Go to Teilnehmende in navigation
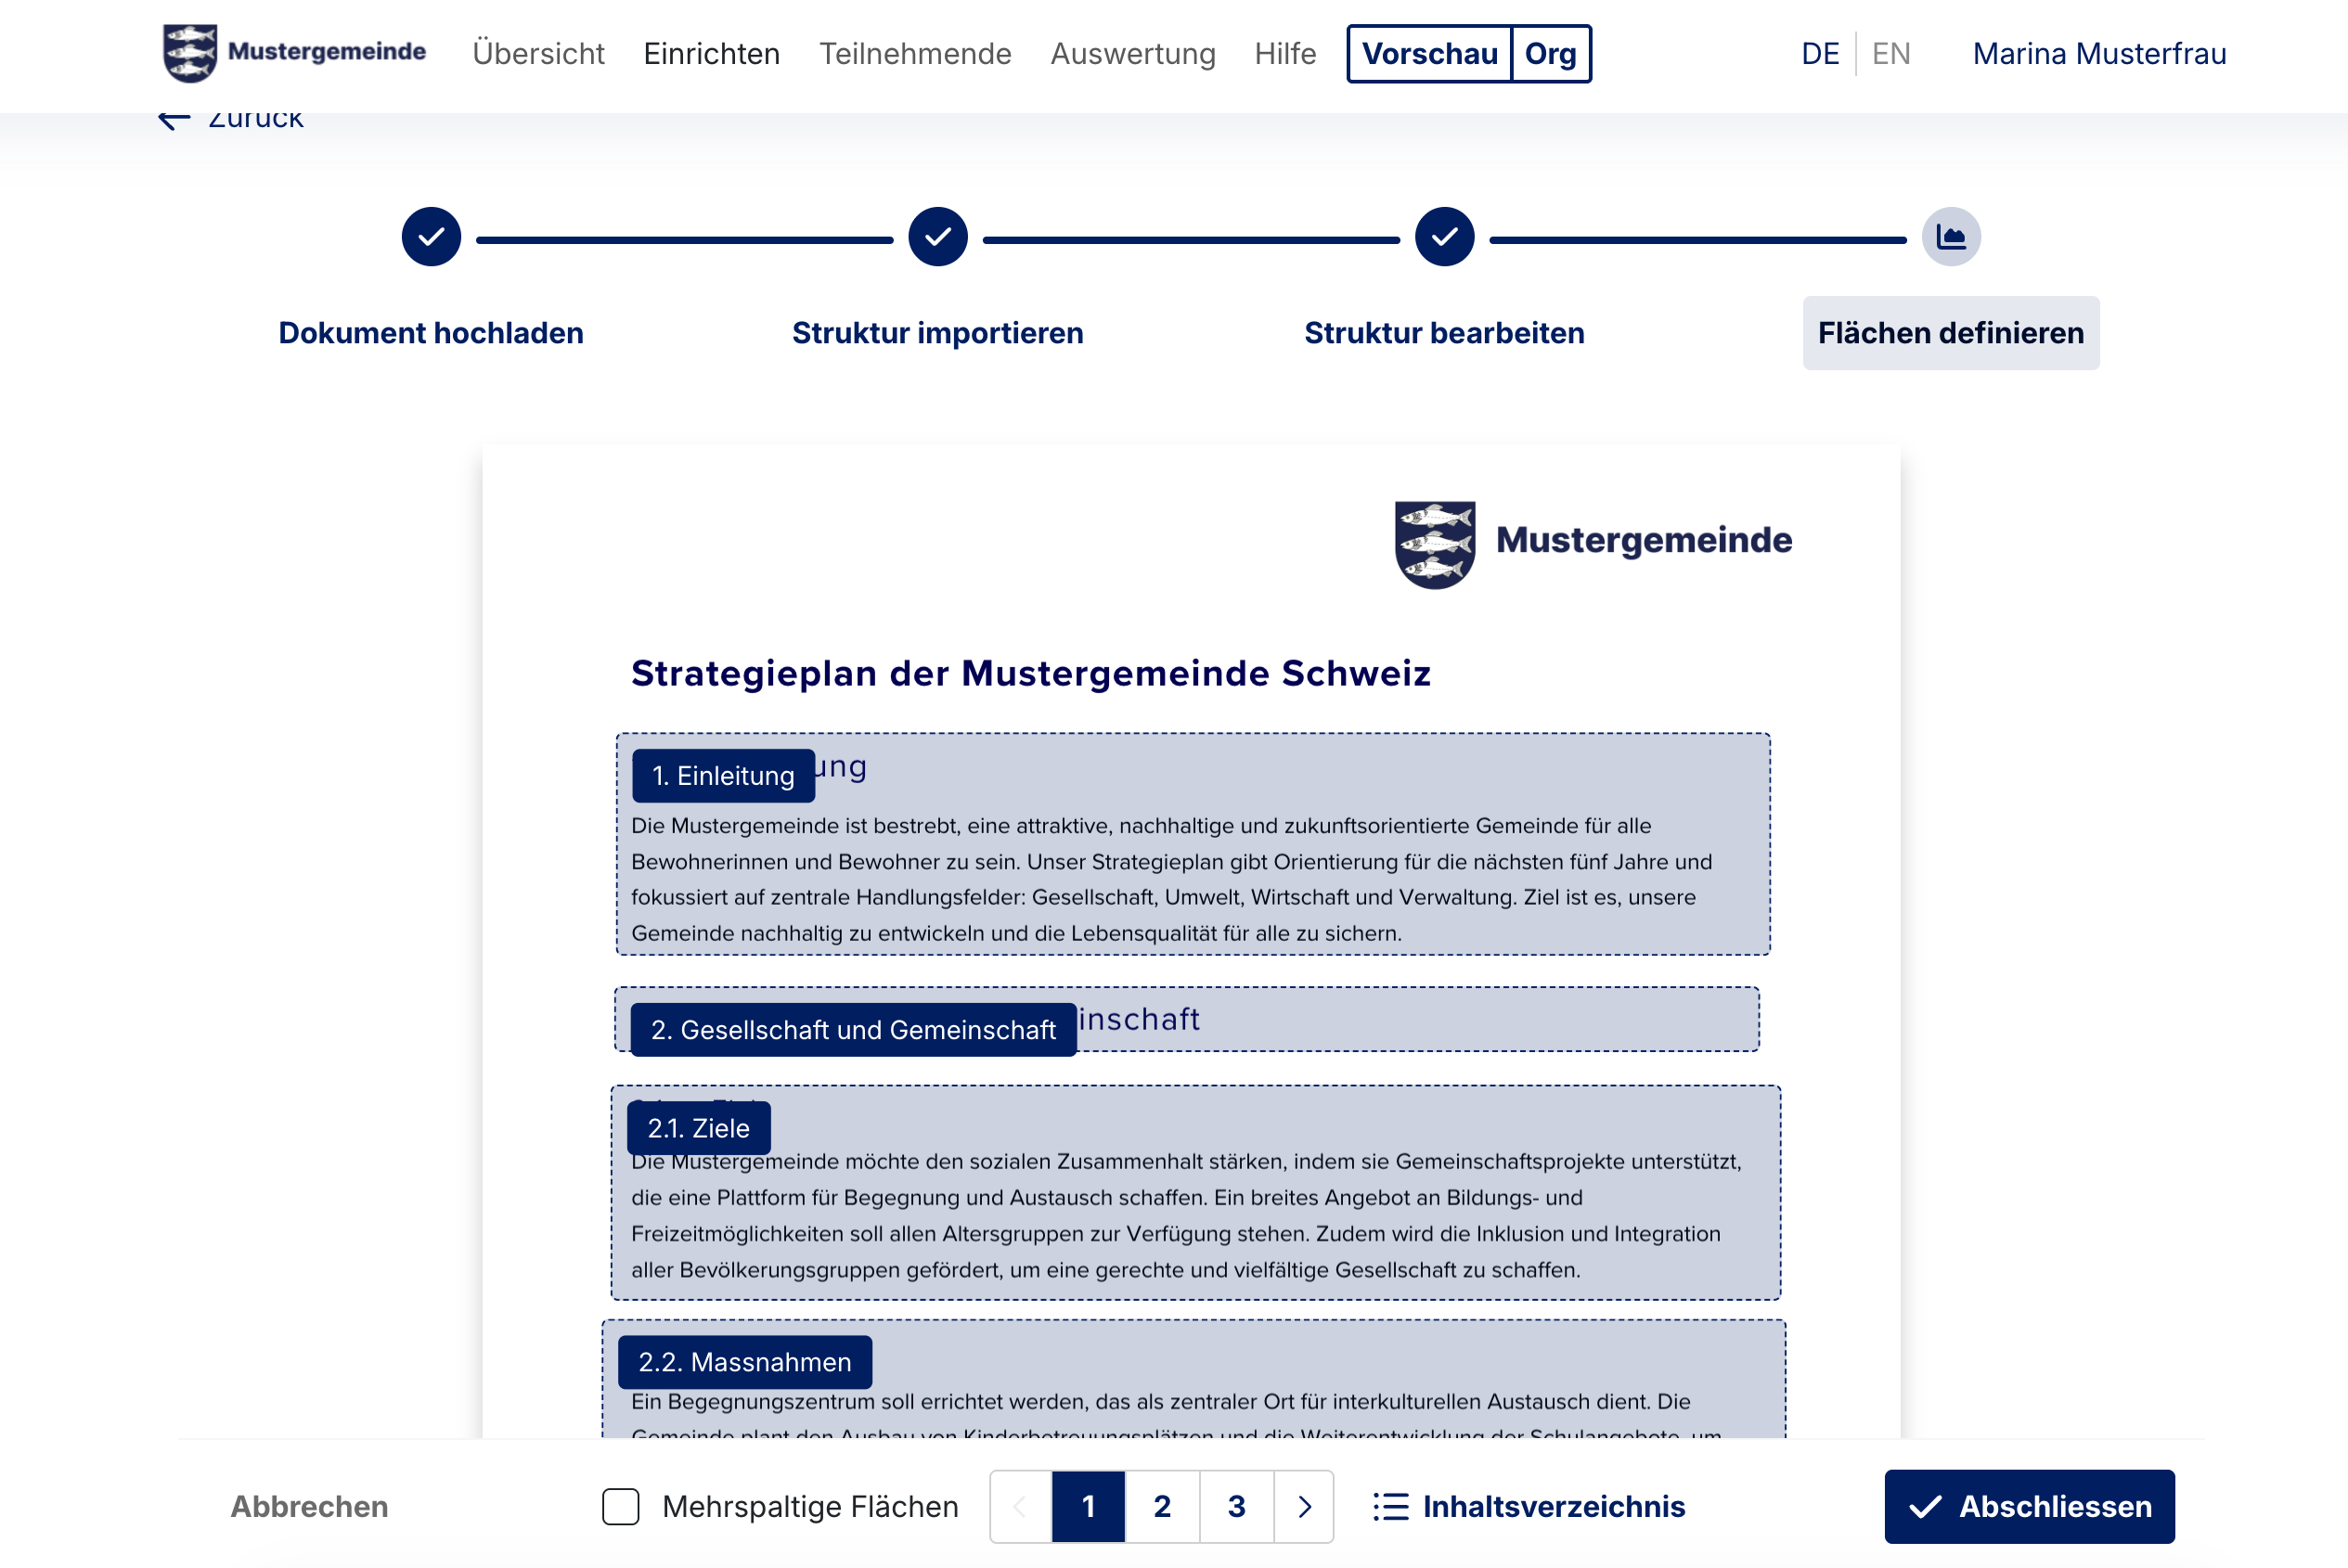The height and width of the screenshot is (1568, 2348). 914,54
